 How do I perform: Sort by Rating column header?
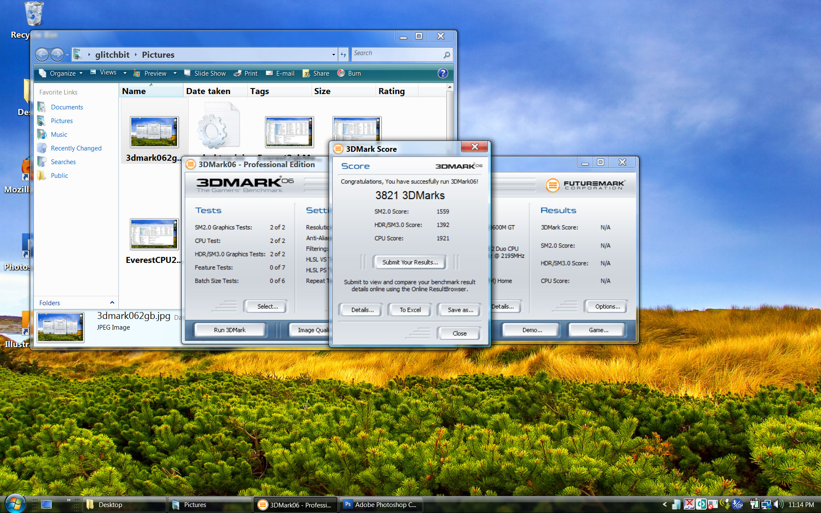coord(397,91)
